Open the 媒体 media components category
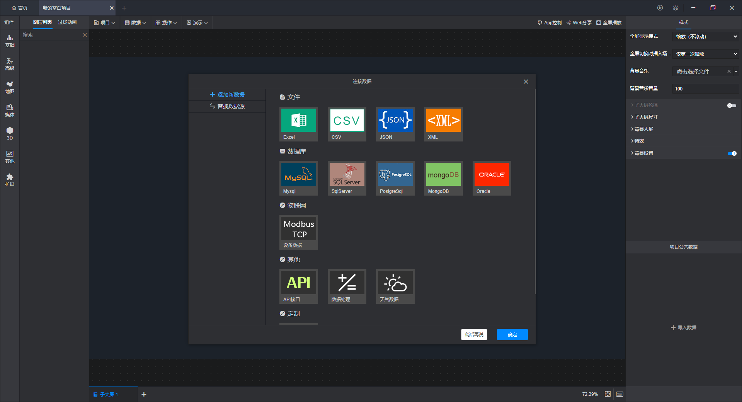Viewport: 742px width, 402px height. 10,111
